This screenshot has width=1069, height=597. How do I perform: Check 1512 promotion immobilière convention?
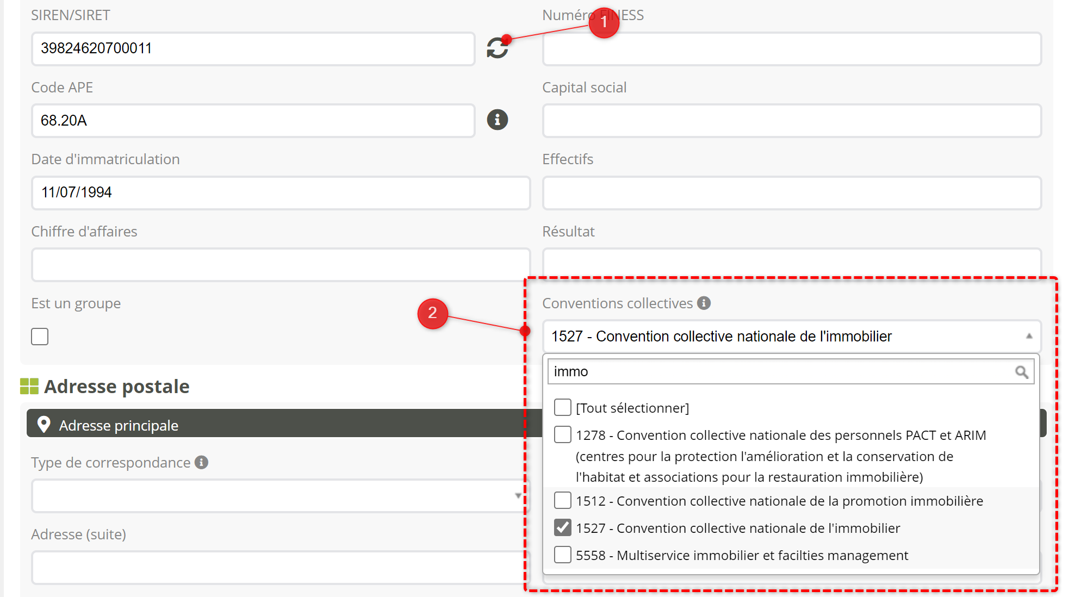[563, 500]
